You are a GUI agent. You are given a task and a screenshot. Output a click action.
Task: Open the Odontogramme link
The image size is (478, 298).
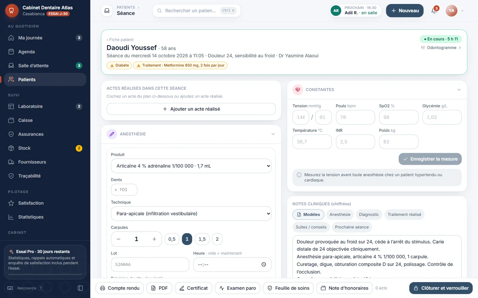[x=441, y=48]
